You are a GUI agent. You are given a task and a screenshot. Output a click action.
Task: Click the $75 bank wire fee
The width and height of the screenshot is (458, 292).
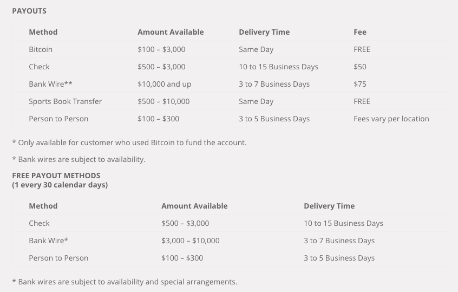point(360,84)
